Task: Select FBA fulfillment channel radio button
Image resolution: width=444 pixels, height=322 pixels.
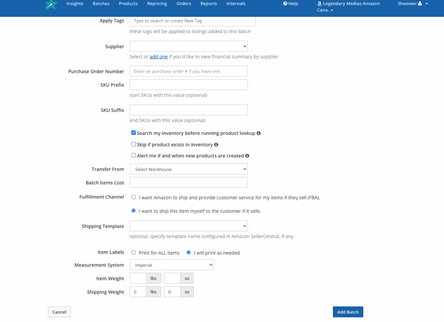Action: (x=134, y=197)
